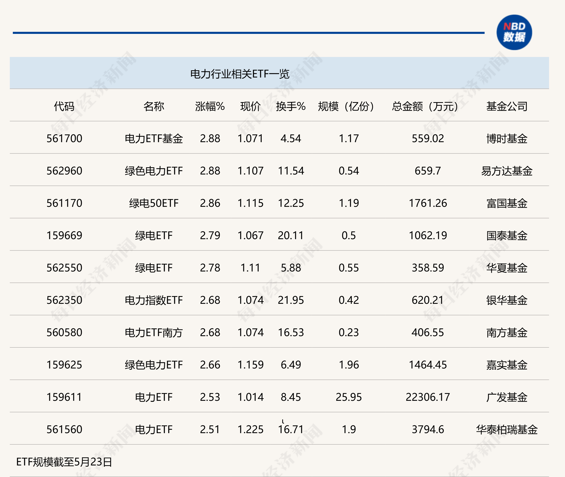The width and height of the screenshot is (565, 477).
Task: Click 电力指数ETF name cell
Action: click(153, 300)
